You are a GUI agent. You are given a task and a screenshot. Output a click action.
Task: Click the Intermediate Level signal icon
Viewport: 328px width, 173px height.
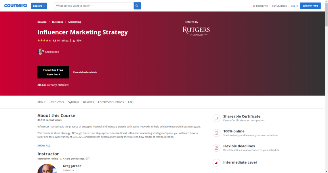[216, 163]
